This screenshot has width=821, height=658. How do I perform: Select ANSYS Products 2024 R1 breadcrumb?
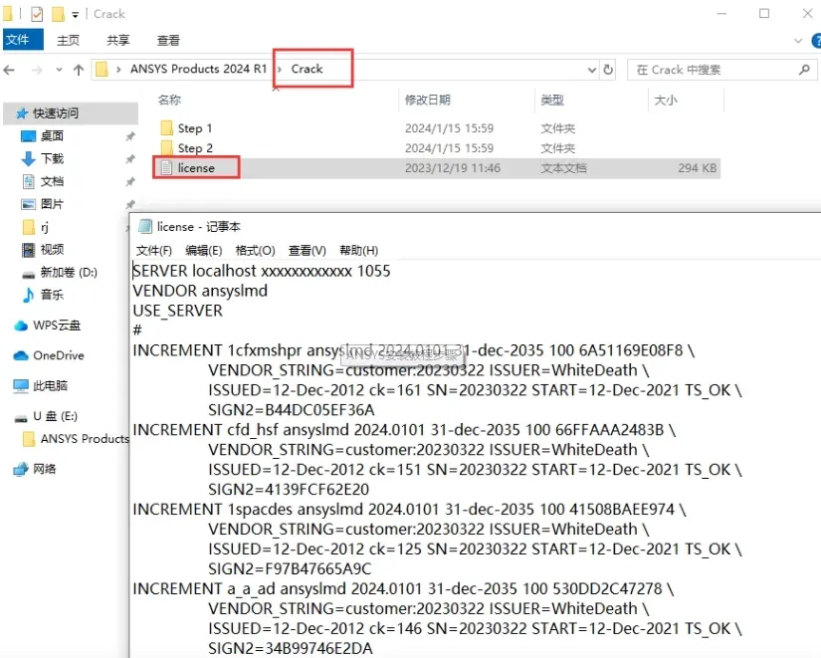(x=198, y=69)
